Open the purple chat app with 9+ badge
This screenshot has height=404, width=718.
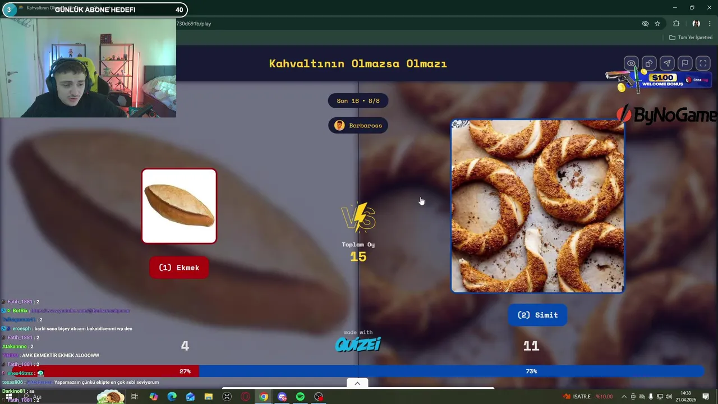point(282,397)
